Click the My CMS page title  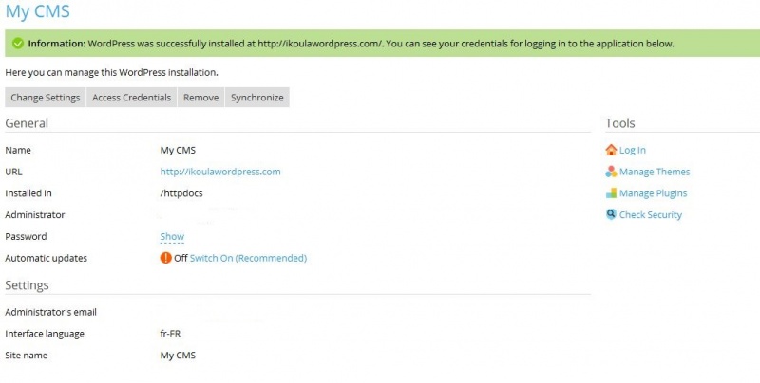(x=37, y=12)
